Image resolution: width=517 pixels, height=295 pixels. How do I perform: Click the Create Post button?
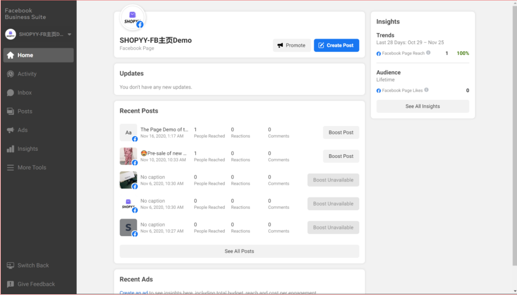pos(336,45)
